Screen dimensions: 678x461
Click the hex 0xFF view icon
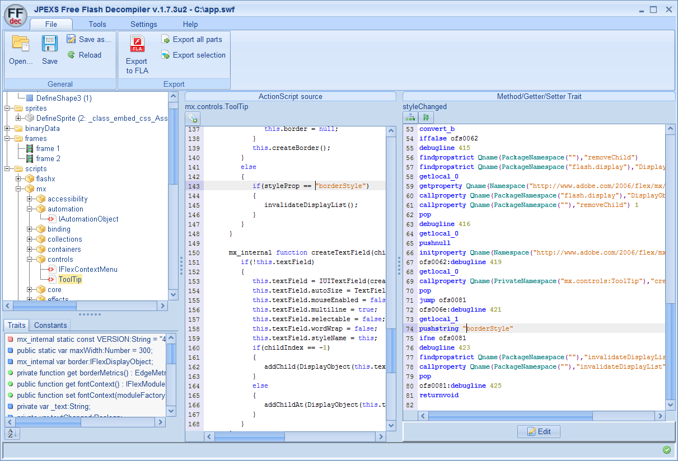coord(426,117)
